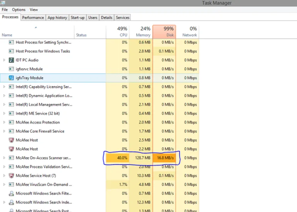Select the igfxsrvc Module process name

[x=29, y=69]
